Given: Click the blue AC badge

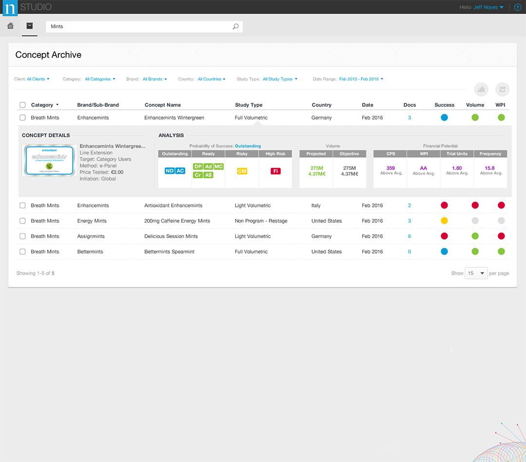Looking at the screenshot, I should [180, 171].
